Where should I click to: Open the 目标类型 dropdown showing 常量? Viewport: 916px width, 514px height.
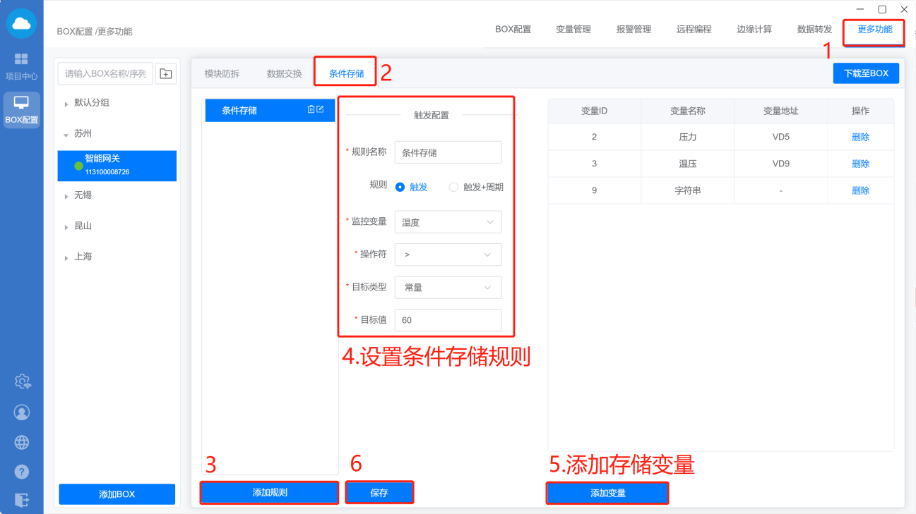tap(448, 288)
